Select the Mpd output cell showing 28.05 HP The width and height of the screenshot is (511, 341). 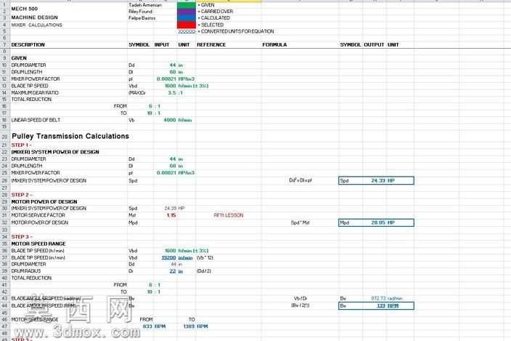tap(377, 222)
